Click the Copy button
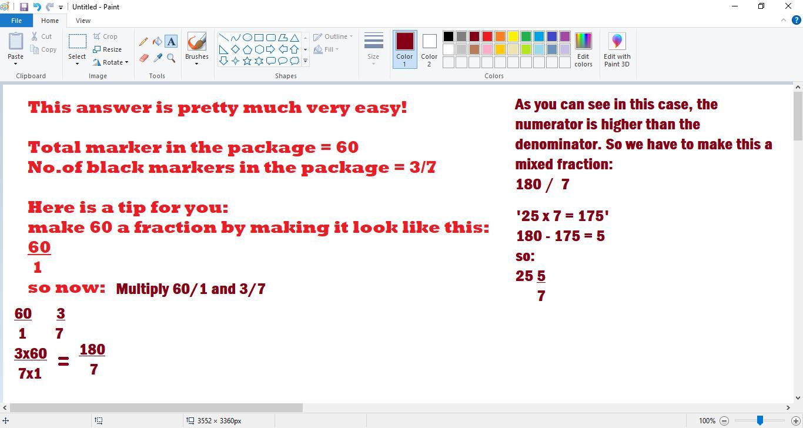 tap(44, 49)
